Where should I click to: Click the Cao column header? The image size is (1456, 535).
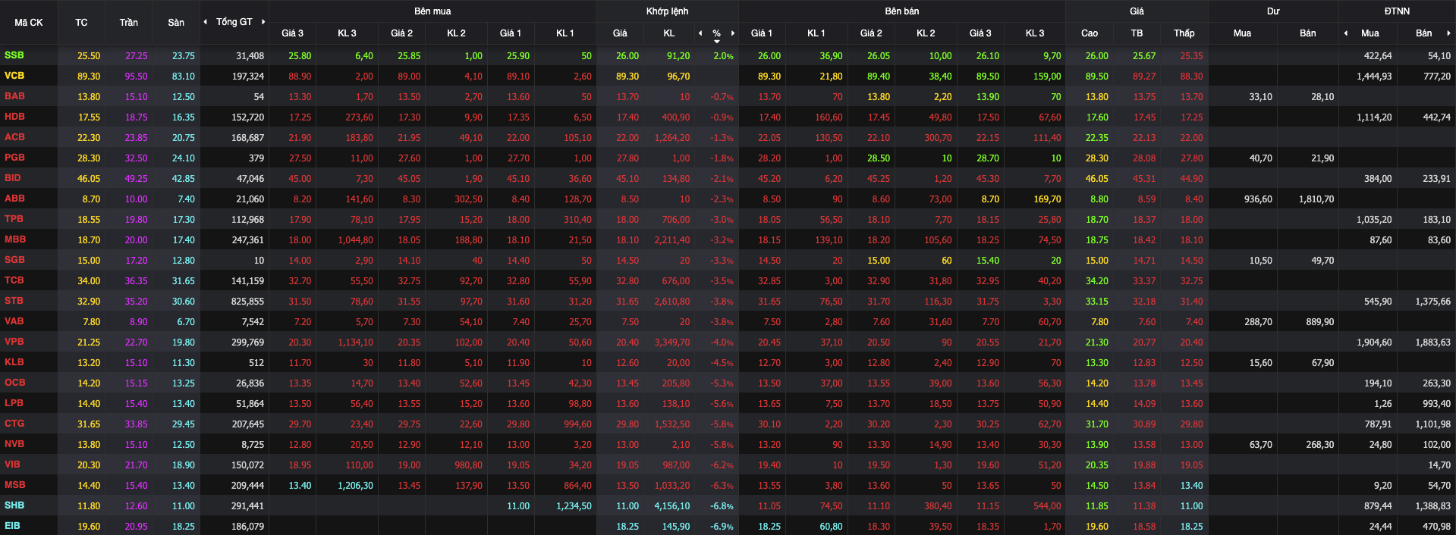point(1090,33)
